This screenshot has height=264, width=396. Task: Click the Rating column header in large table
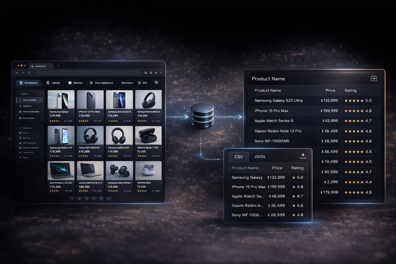click(x=350, y=90)
